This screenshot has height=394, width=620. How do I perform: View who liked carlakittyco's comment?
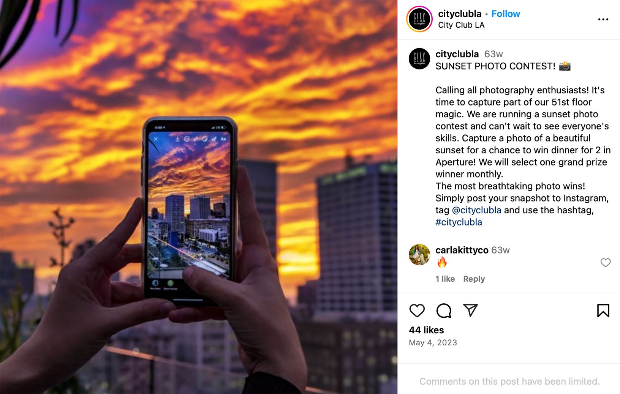(445, 279)
